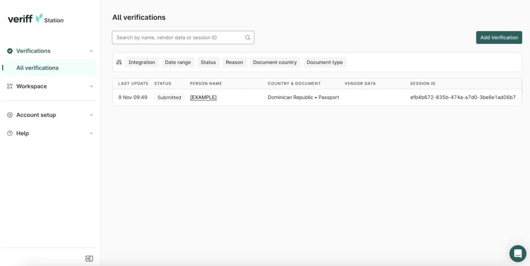
Task: Click the Verifications checkmark icon
Action: (x=10, y=51)
